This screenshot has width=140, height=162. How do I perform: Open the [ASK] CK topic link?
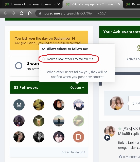[x=131, y=128]
